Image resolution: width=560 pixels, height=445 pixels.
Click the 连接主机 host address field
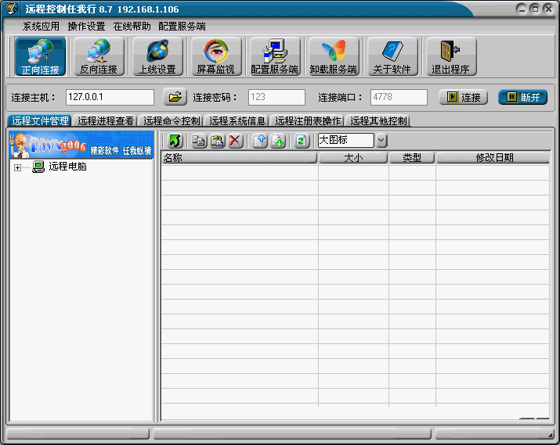click(110, 98)
